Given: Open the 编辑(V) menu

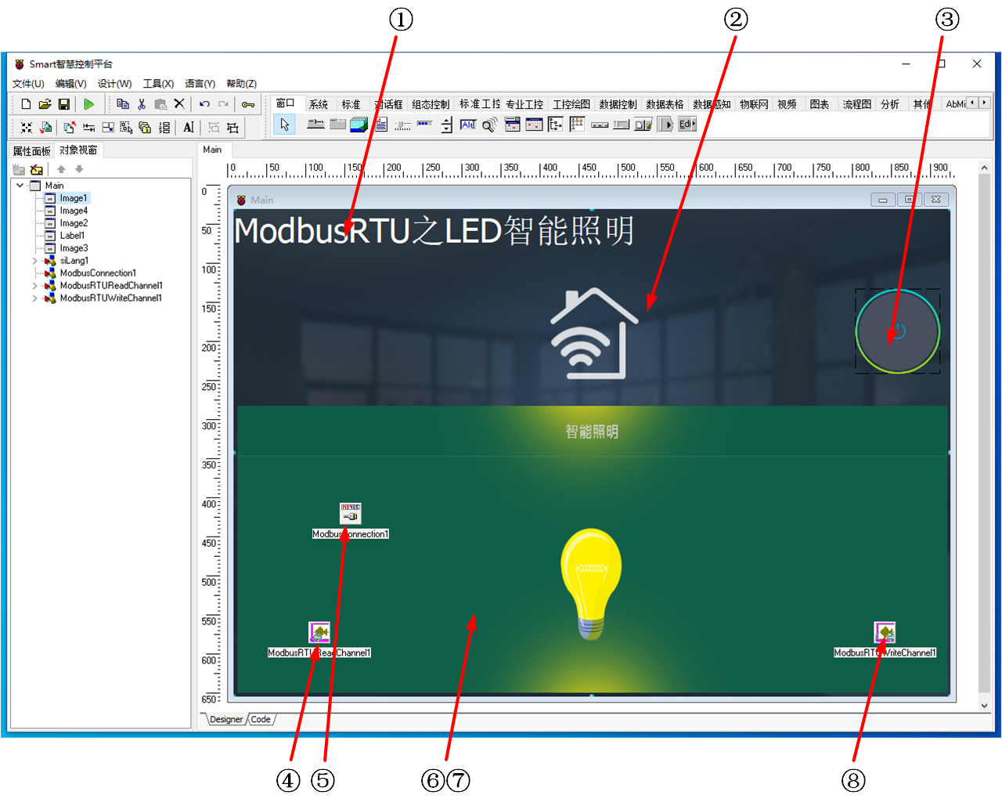Looking at the screenshot, I should click(x=70, y=84).
